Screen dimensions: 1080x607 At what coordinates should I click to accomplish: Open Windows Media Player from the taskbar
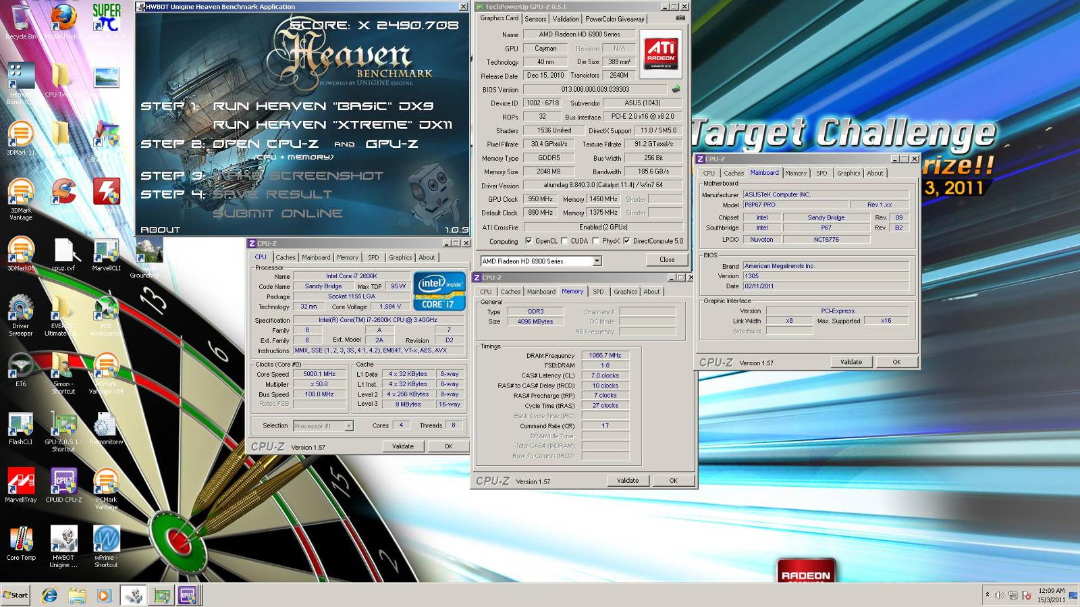point(103,596)
